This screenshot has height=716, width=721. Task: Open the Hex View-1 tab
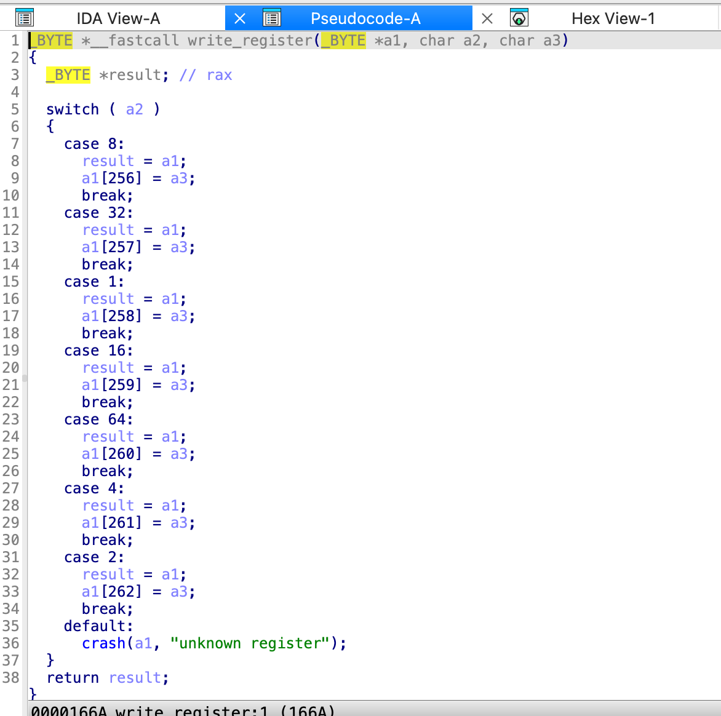click(x=613, y=18)
